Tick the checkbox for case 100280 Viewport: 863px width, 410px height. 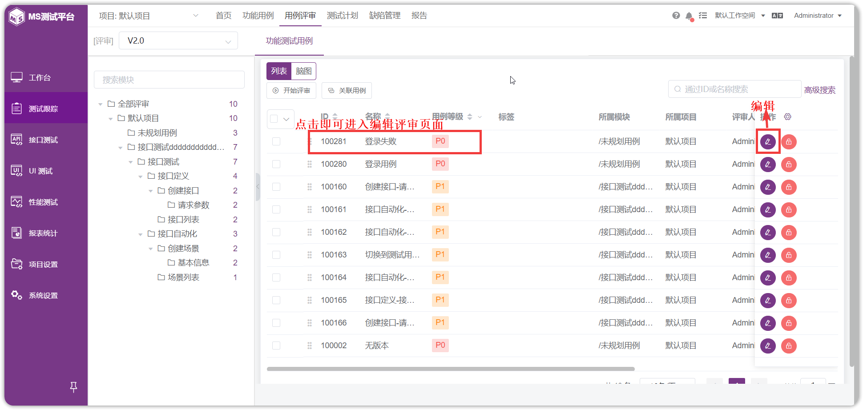point(276,164)
